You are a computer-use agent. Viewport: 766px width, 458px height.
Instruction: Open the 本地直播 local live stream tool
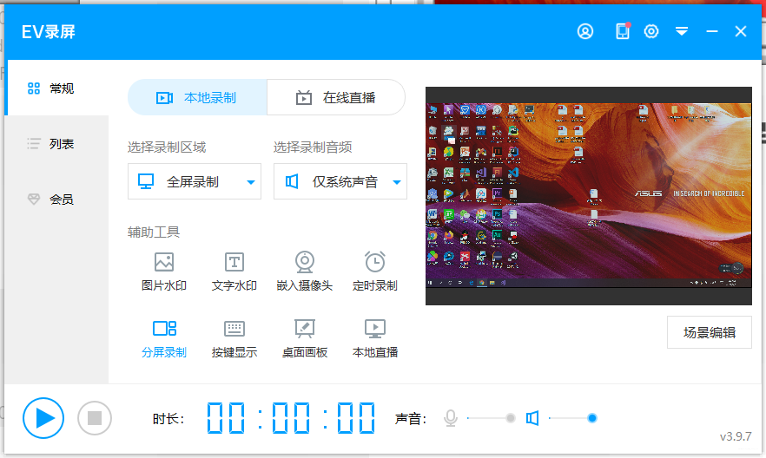pos(374,339)
